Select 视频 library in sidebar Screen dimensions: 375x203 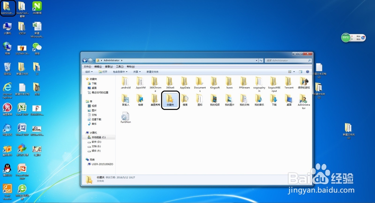[92, 106]
